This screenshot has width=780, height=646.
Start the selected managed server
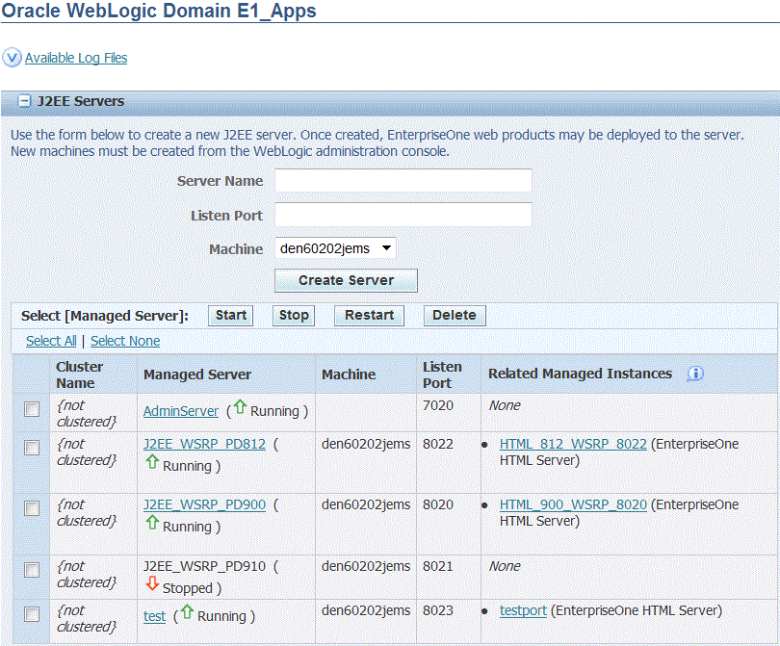[231, 315]
